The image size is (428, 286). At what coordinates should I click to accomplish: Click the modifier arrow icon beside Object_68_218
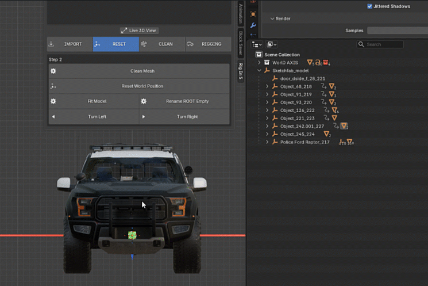324,86
